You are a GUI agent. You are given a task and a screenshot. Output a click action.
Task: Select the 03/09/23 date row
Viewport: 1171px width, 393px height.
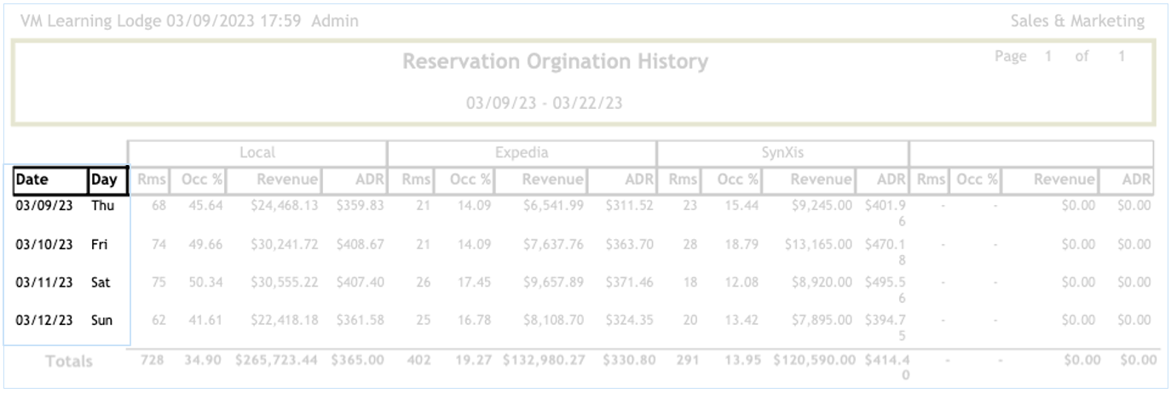[44, 205]
